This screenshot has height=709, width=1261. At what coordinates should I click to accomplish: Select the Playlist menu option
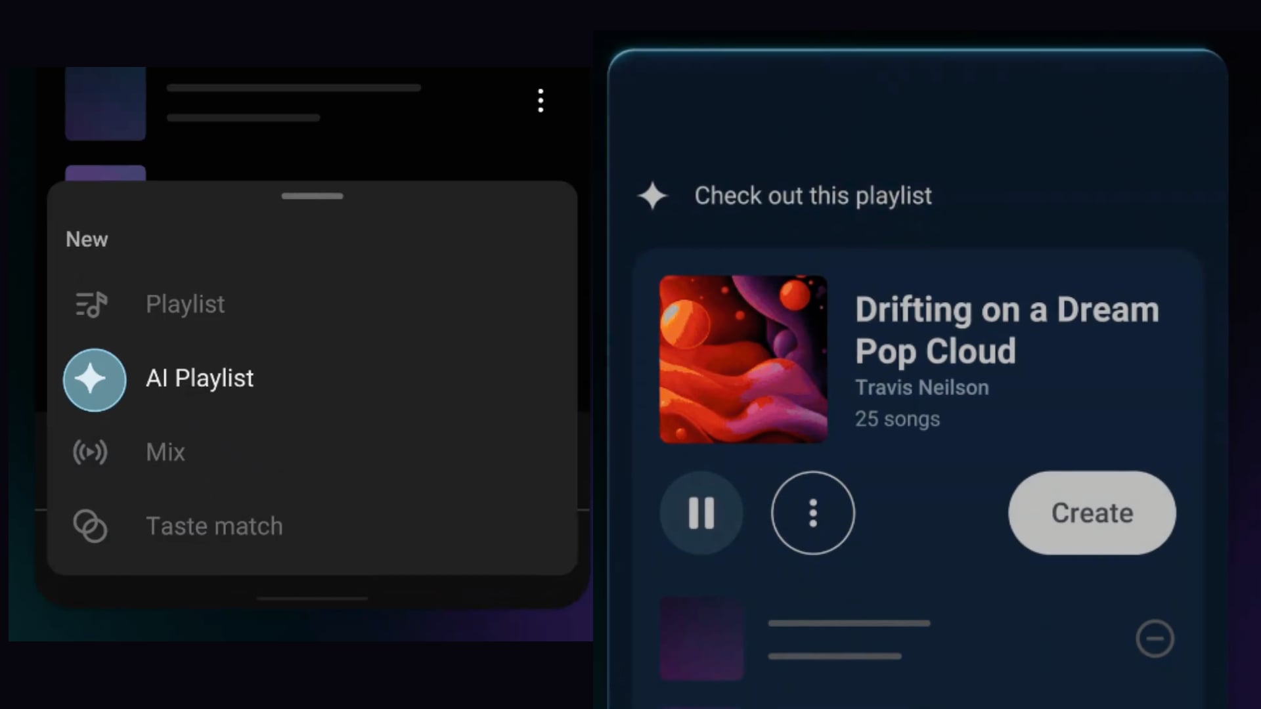(x=185, y=305)
